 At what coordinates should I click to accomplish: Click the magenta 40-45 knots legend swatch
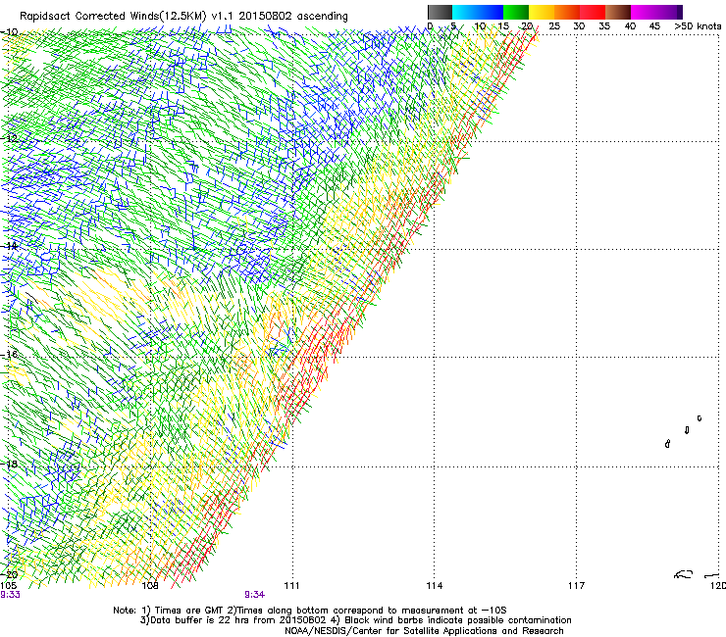[644, 12]
